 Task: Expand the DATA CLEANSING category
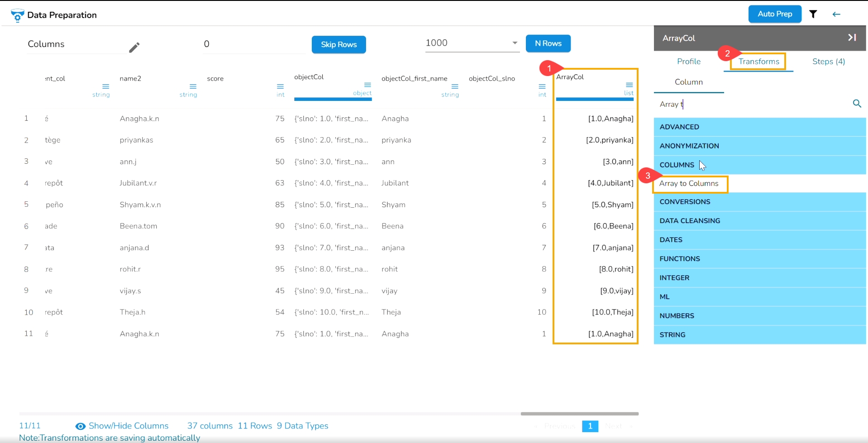pyautogui.click(x=760, y=221)
